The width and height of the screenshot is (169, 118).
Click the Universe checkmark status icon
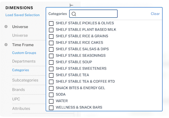6,26
